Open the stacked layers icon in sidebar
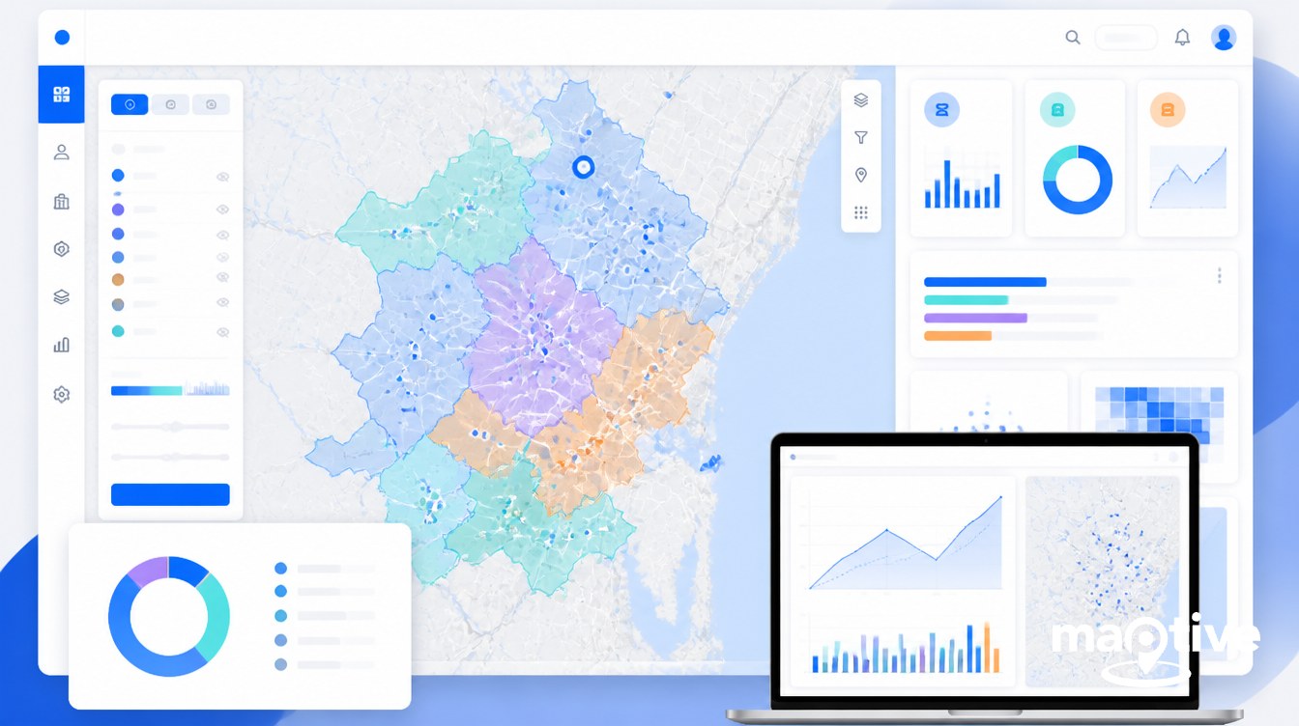 [x=62, y=297]
